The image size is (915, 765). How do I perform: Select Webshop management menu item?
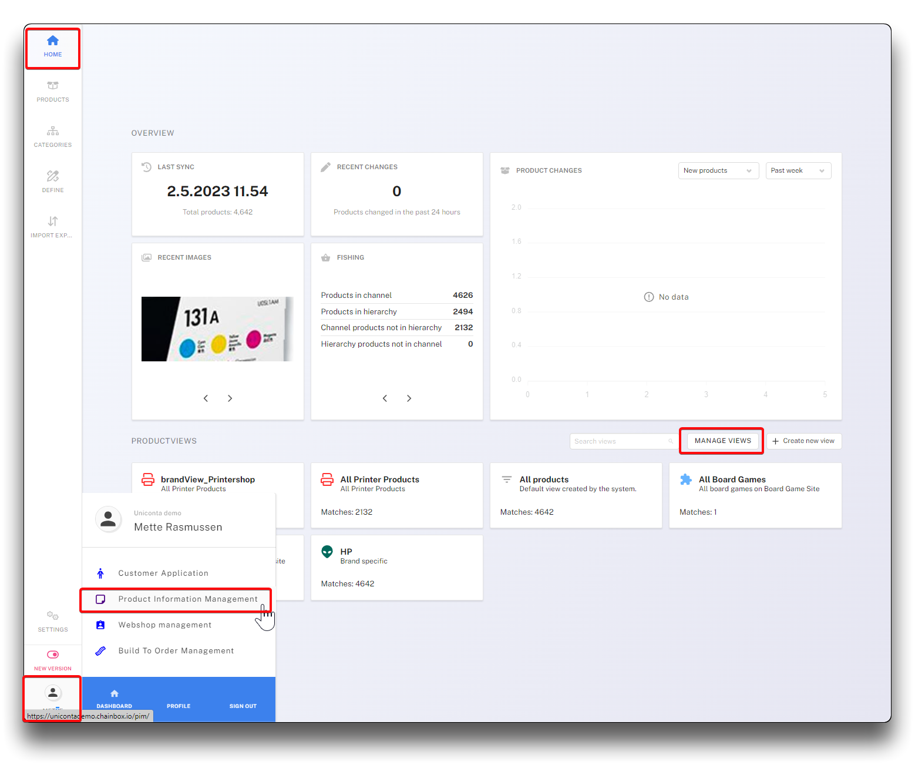165,625
